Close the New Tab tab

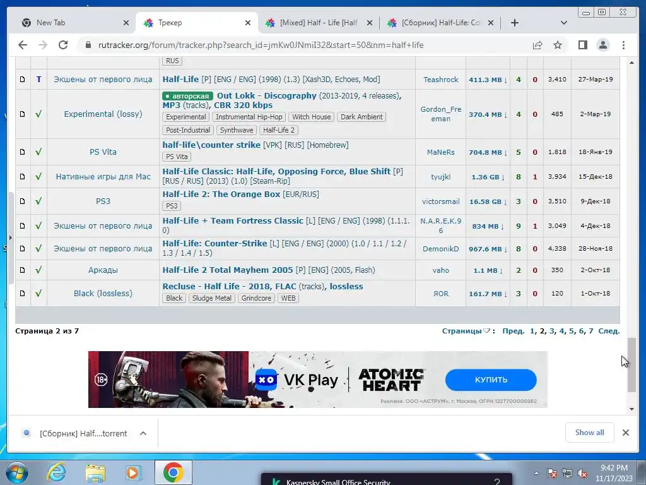tap(126, 23)
